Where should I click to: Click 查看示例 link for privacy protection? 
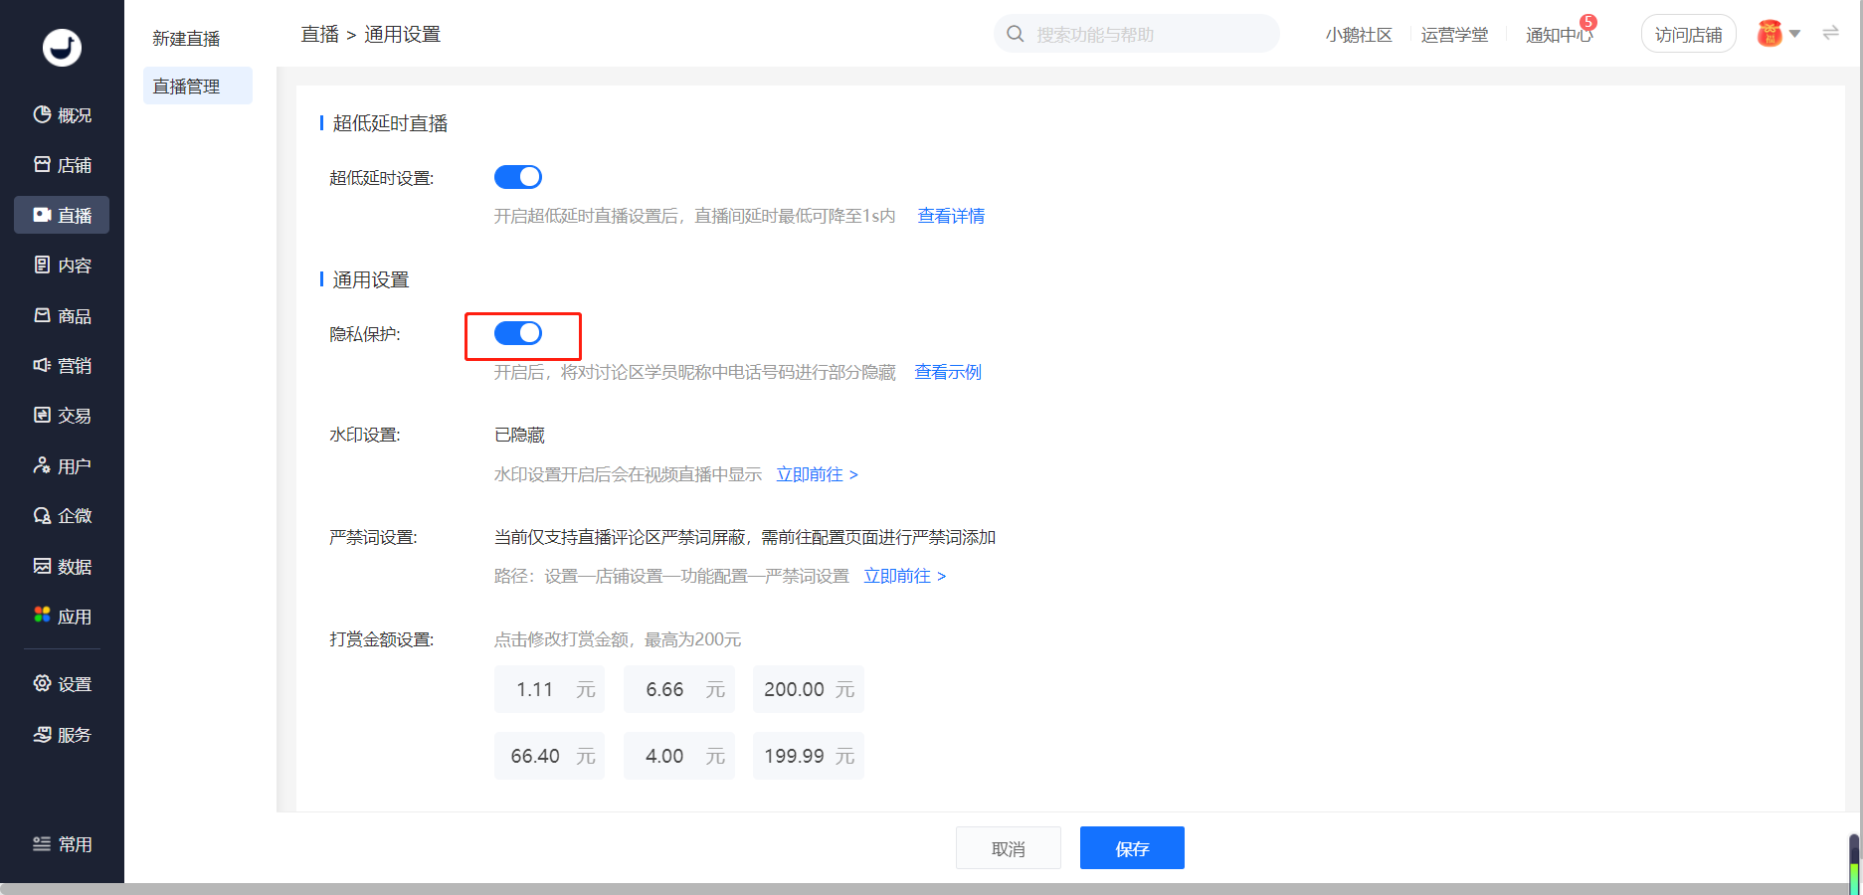948,372
